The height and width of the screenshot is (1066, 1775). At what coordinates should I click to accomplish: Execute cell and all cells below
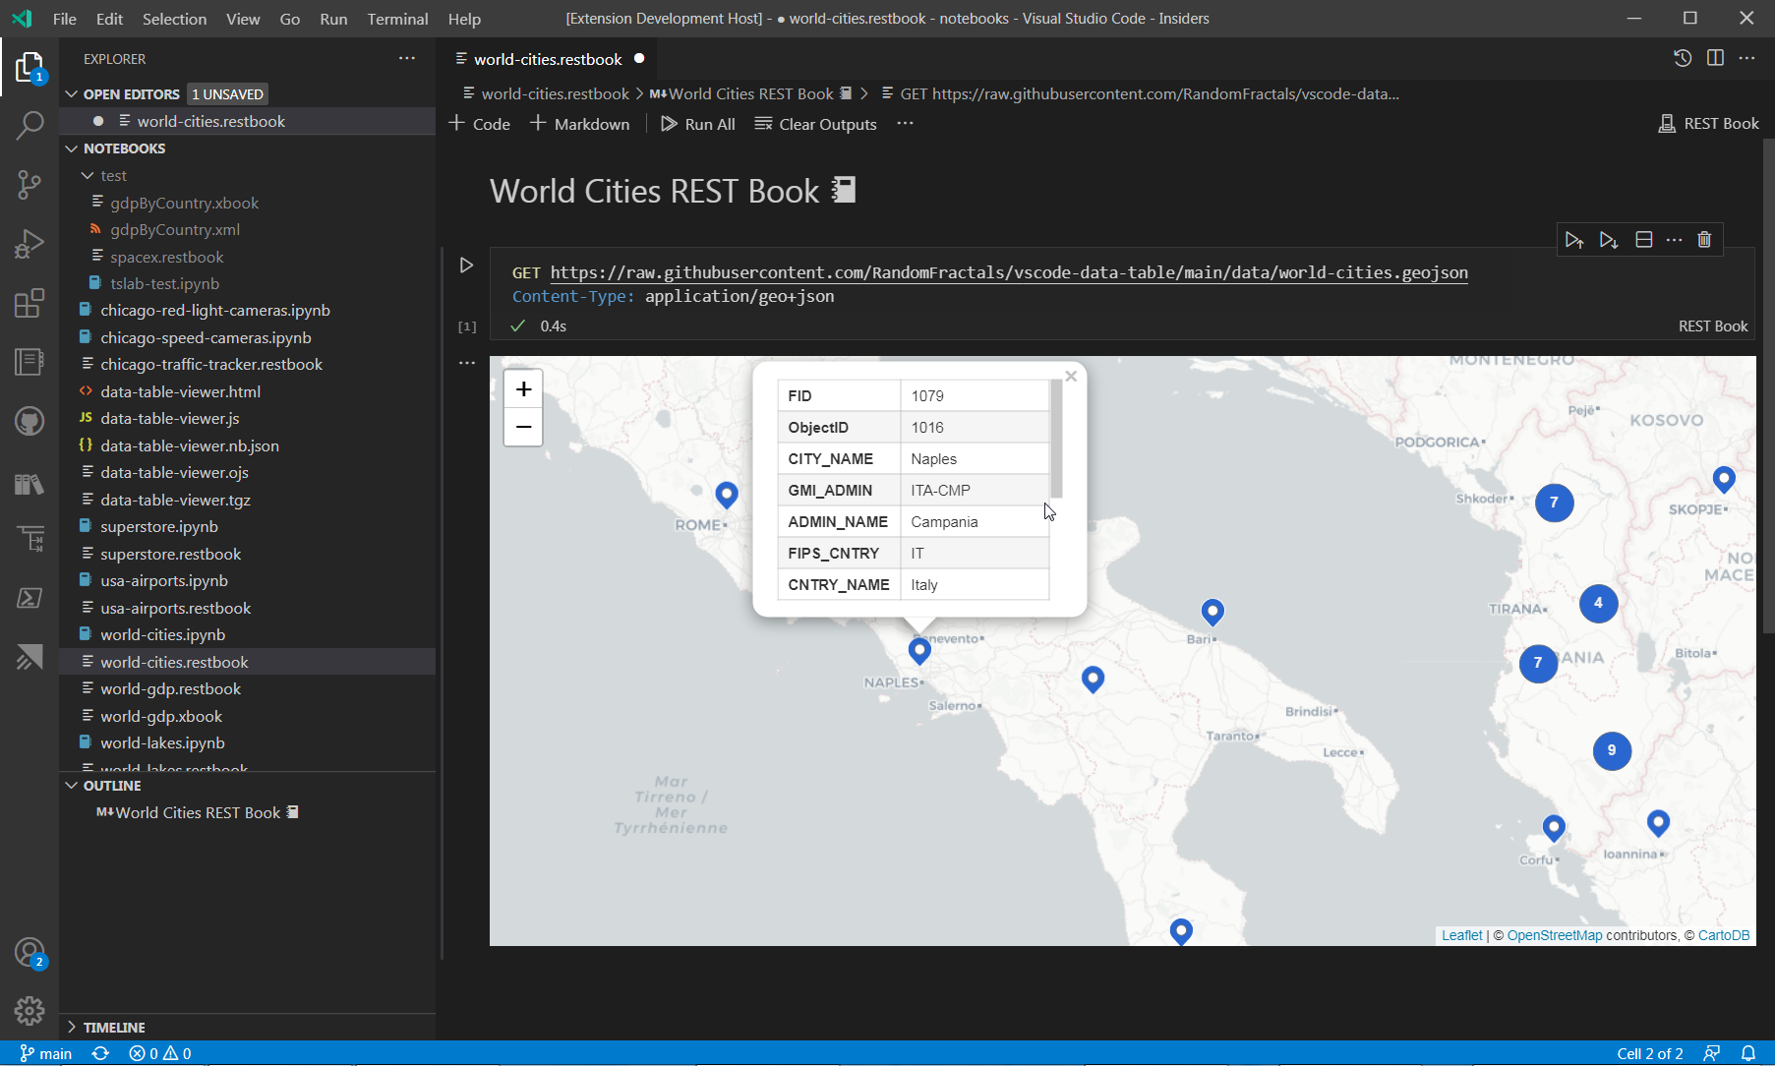pos(1609,239)
